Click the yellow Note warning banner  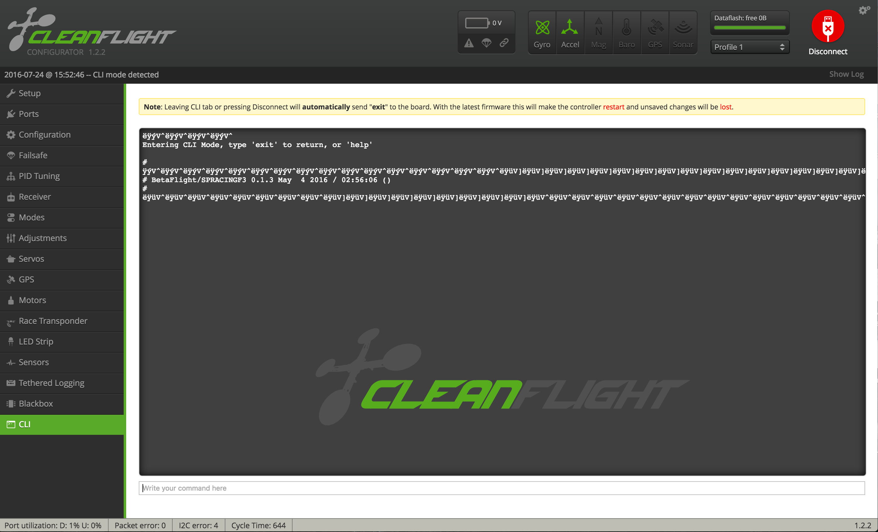point(502,107)
